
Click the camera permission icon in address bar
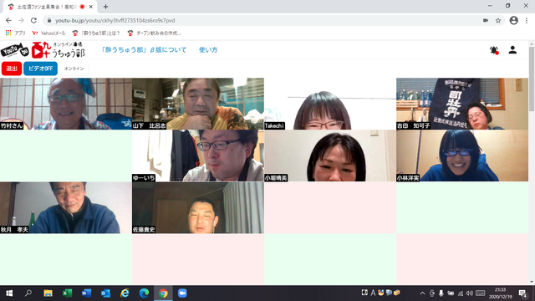point(486,20)
